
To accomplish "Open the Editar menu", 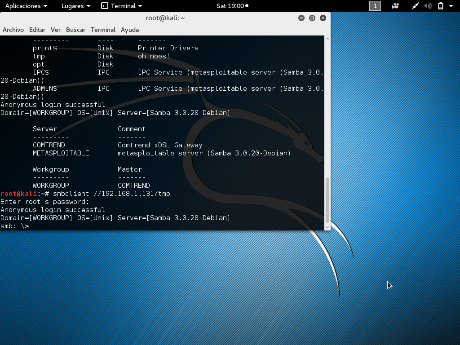I will click(x=37, y=30).
